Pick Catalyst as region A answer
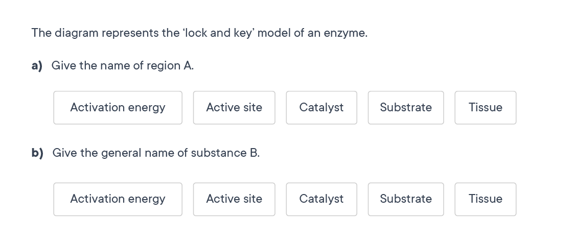Screen dimensions: 575x241 click(321, 108)
